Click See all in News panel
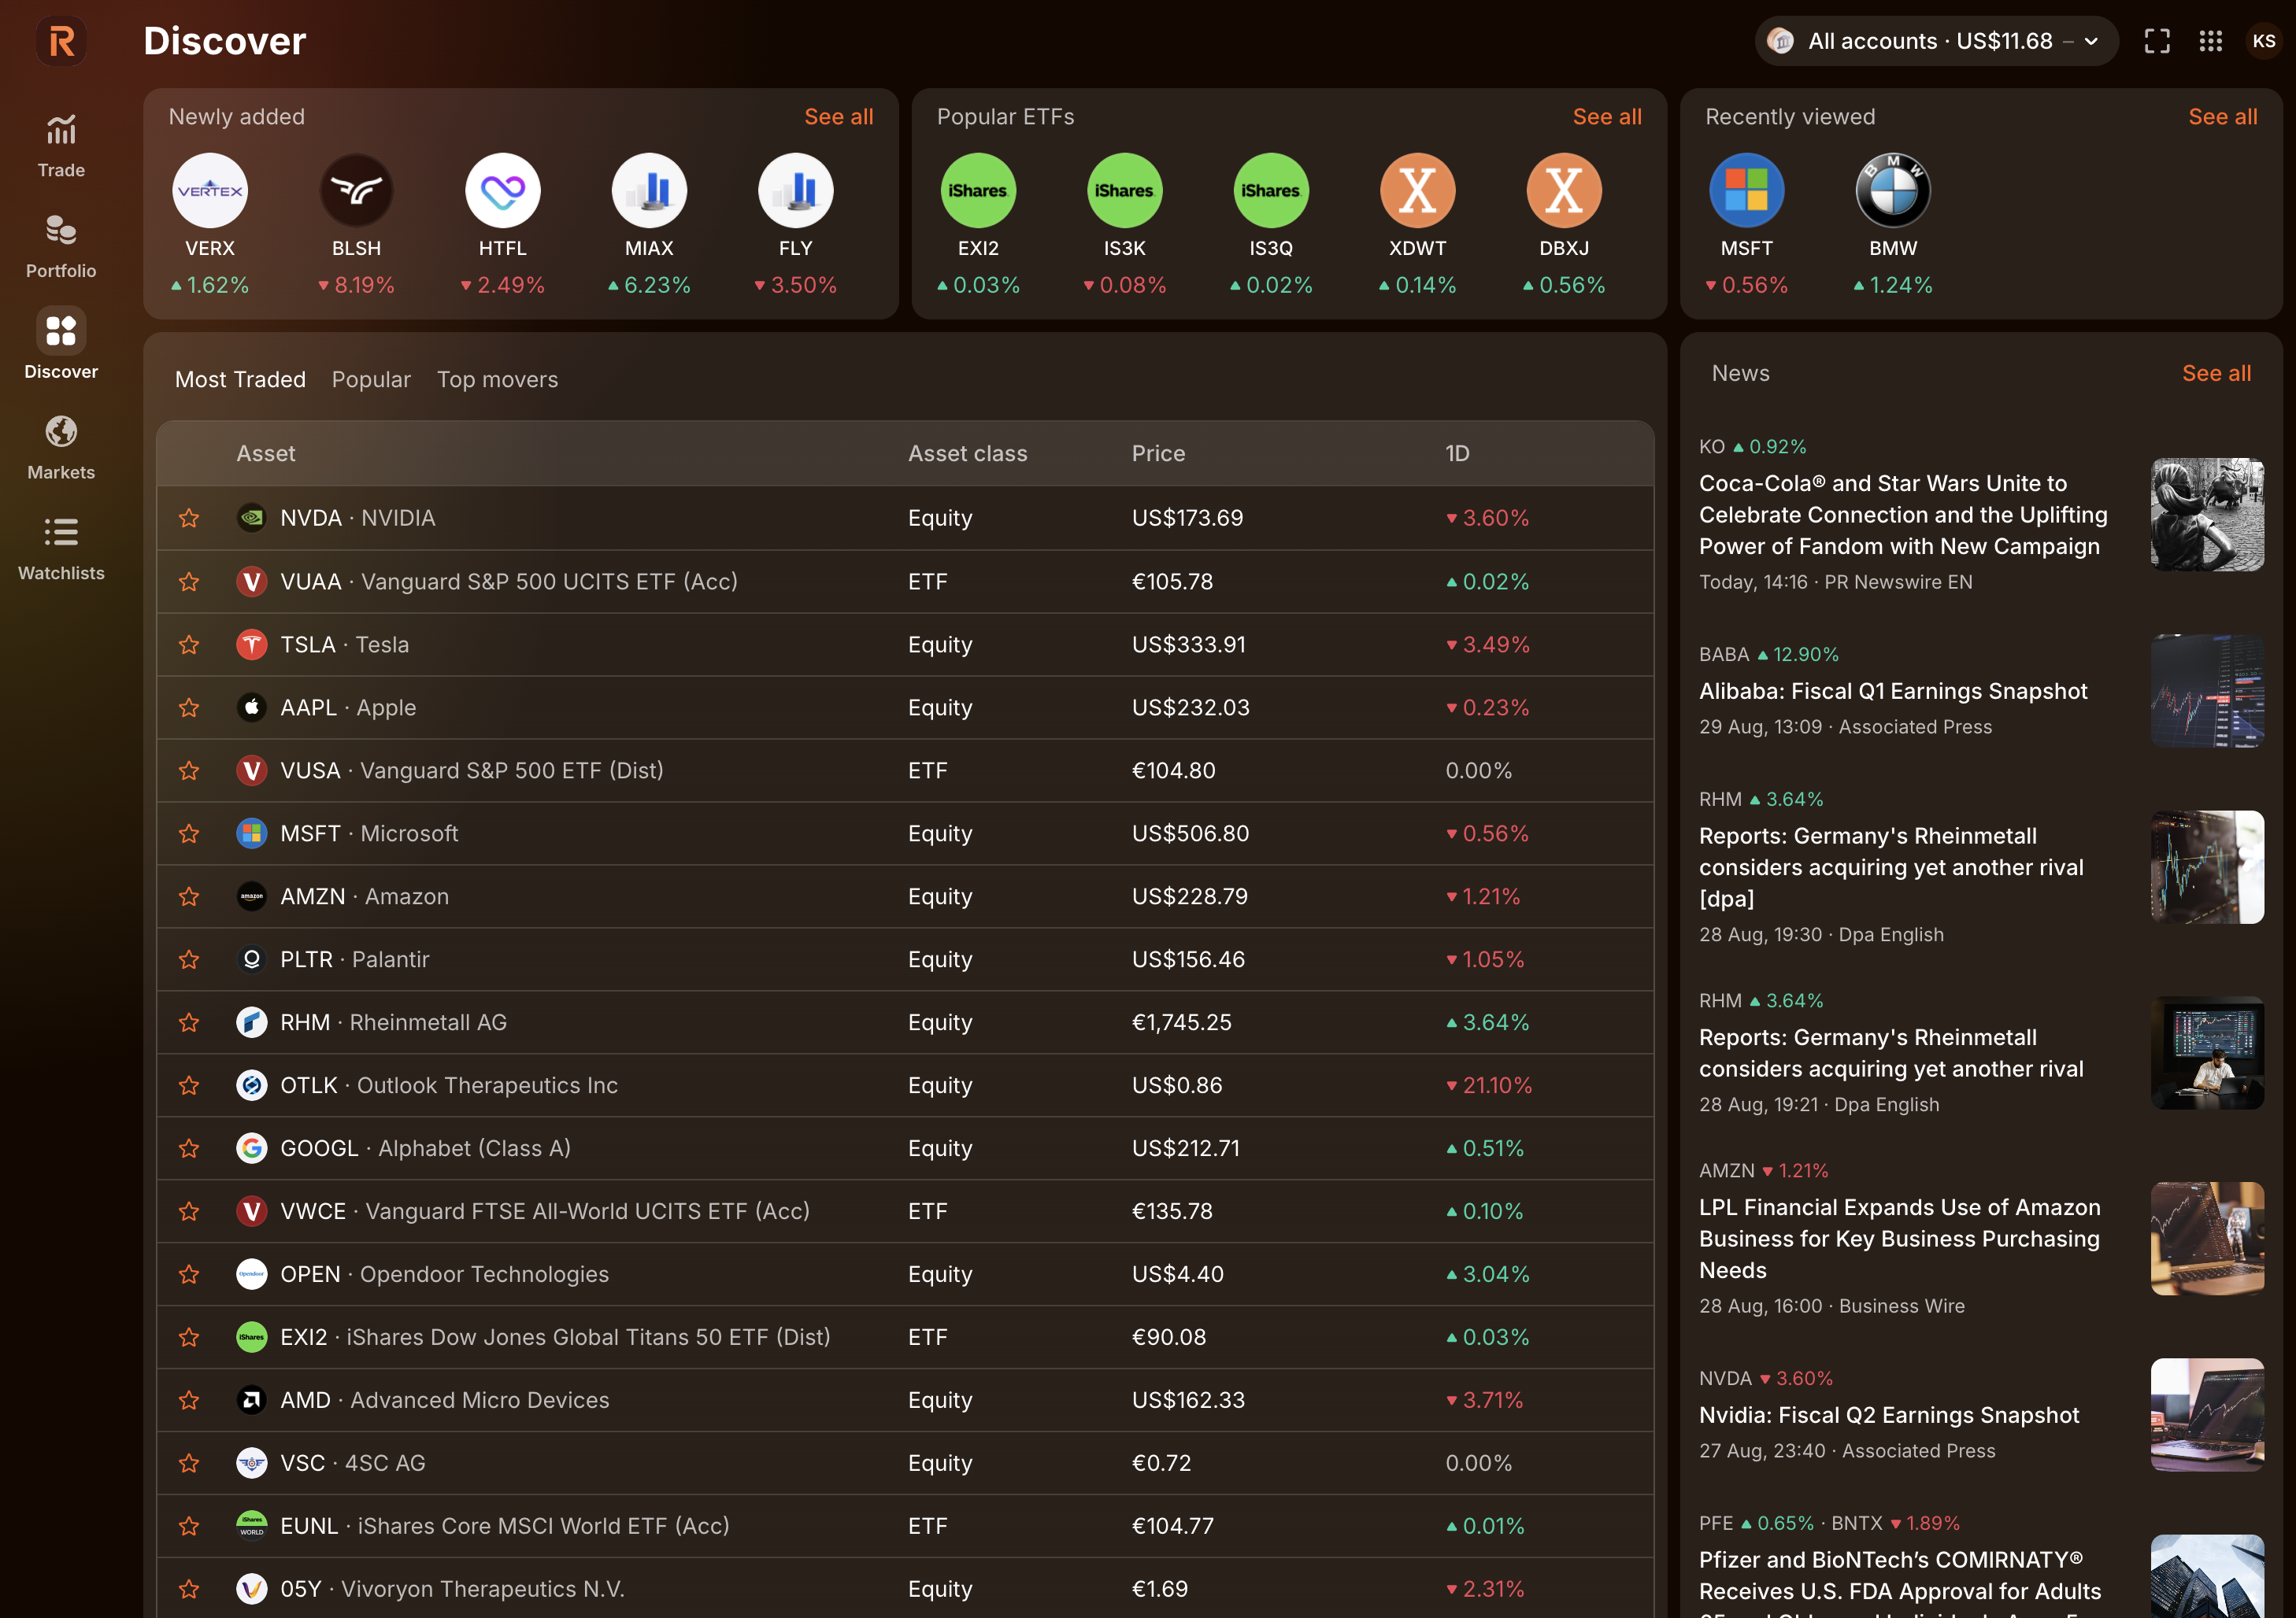The image size is (2296, 1618). (2215, 374)
